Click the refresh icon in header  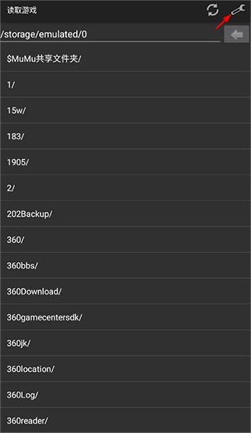pyautogui.click(x=213, y=10)
